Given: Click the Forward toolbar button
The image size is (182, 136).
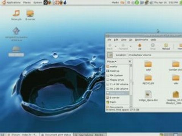Looking at the screenshot, I should pyautogui.click(x=123, y=46).
